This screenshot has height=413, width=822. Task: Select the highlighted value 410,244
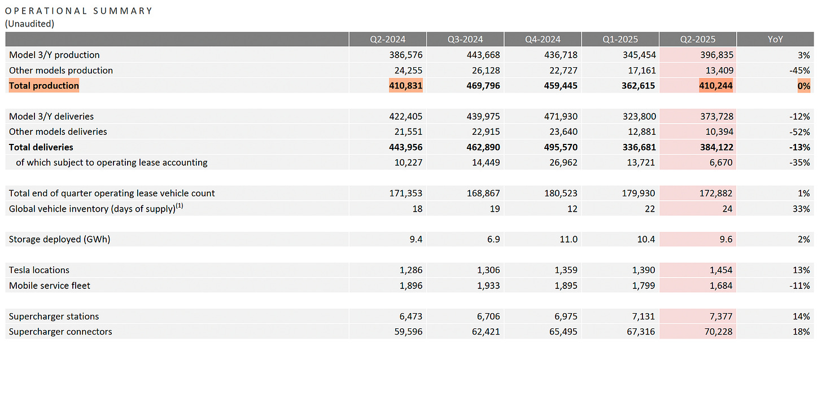[x=716, y=86]
